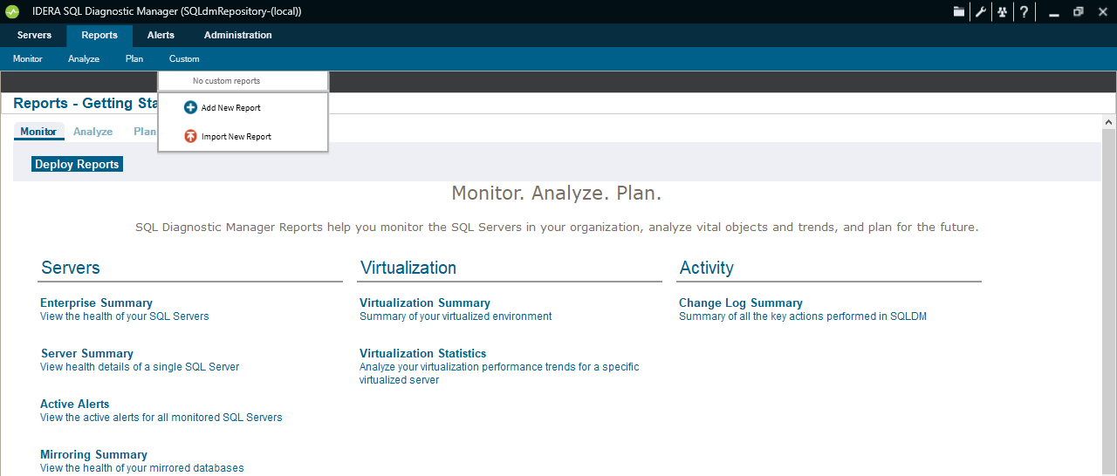The image size is (1117, 476).
Task: Click the folder icon in title bar
Action: click(959, 11)
